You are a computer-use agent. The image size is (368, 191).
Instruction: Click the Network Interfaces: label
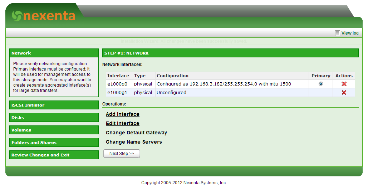click(122, 64)
